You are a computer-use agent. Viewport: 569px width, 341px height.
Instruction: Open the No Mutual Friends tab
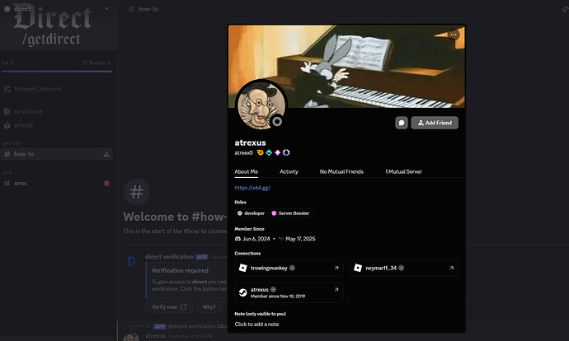pos(341,171)
